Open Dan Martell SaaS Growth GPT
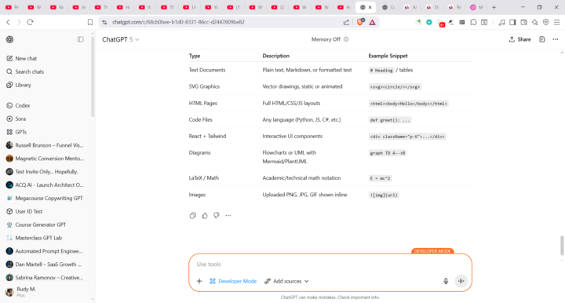This screenshot has width=565, height=303. click(44, 265)
